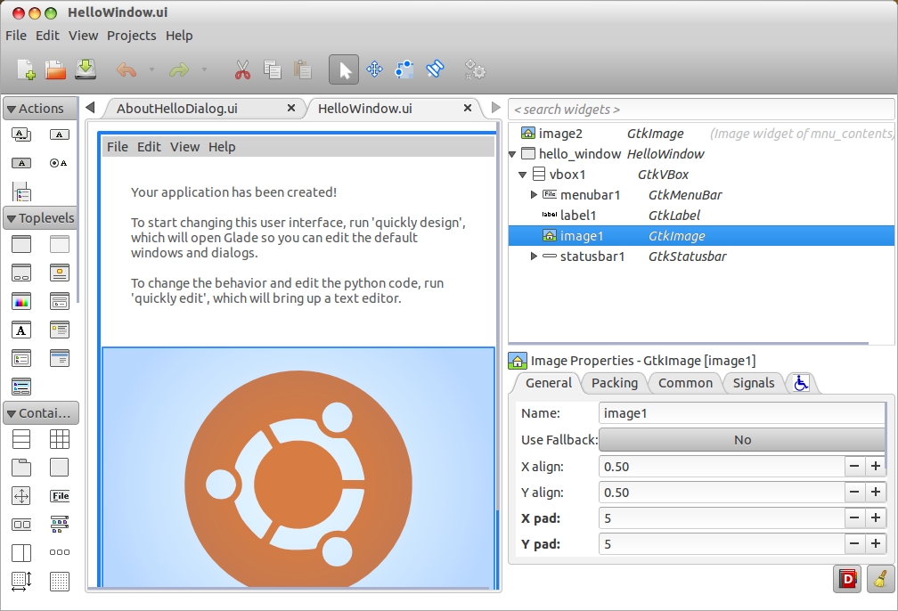Image resolution: width=898 pixels, height=611 pixels.
Task: Pick the Table grid container icon
Action: pos(59,439)
